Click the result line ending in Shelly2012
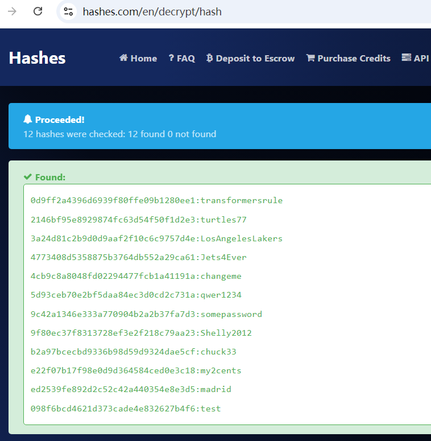Image resolution: width=431 pixels, height=441 pixels. pyautogui.click(x=141, y=333)
